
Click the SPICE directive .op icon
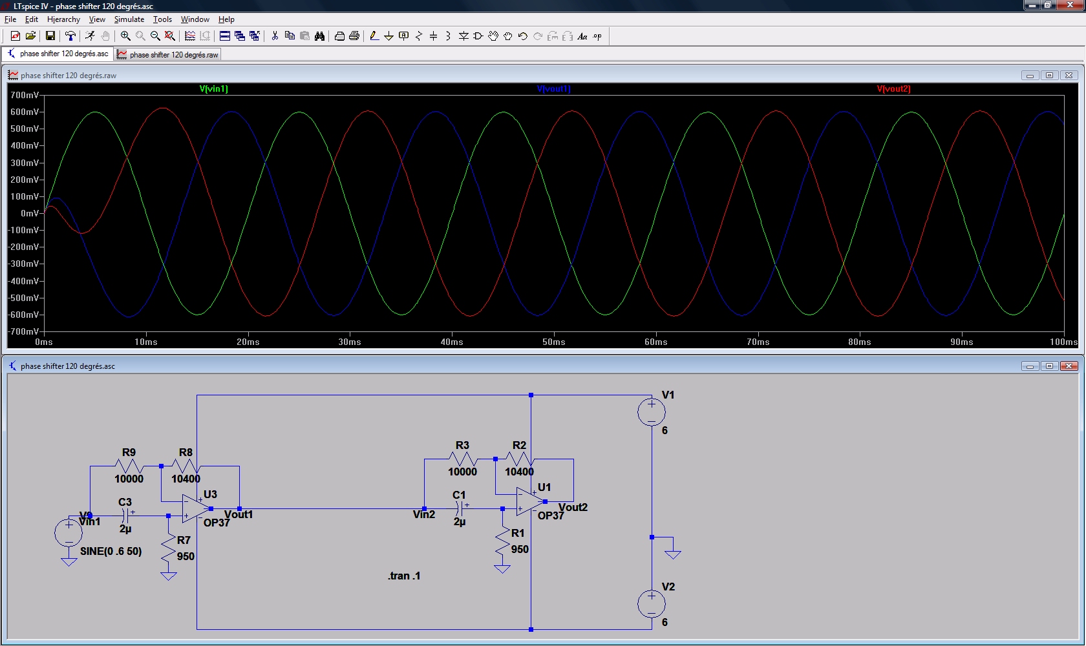tap(597, 36)
